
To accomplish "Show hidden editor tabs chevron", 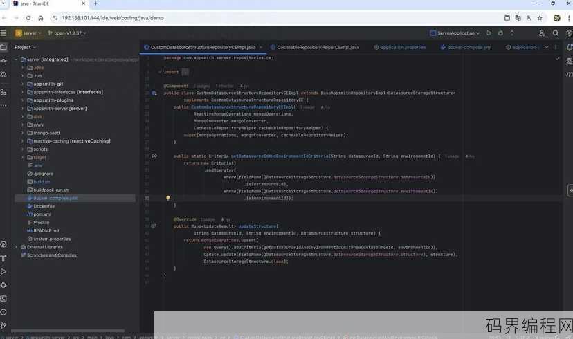I will (546, 47).
